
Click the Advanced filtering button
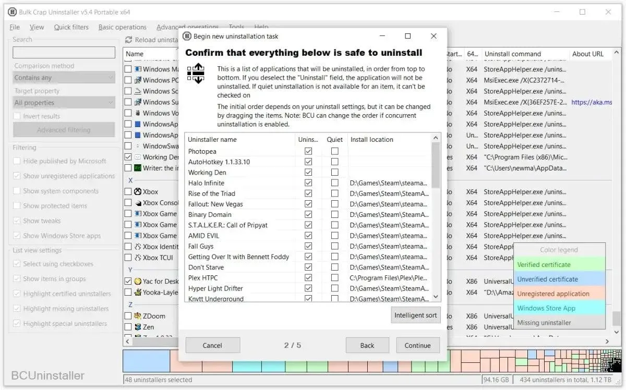tap(64, 130)
